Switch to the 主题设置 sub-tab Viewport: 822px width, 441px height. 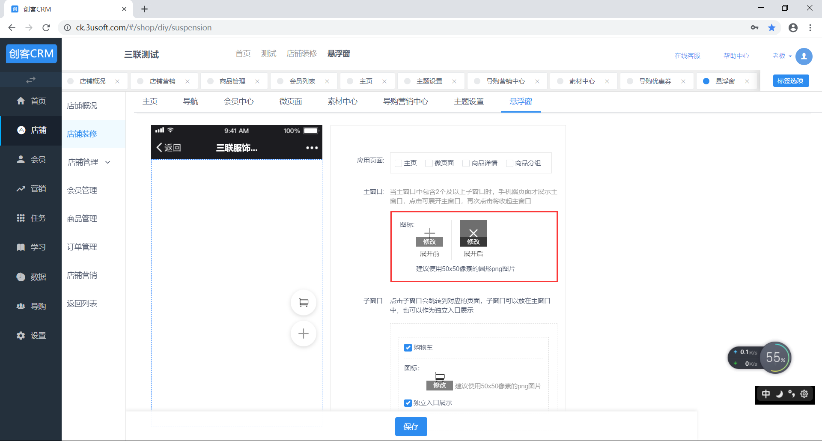click(469, 101)
